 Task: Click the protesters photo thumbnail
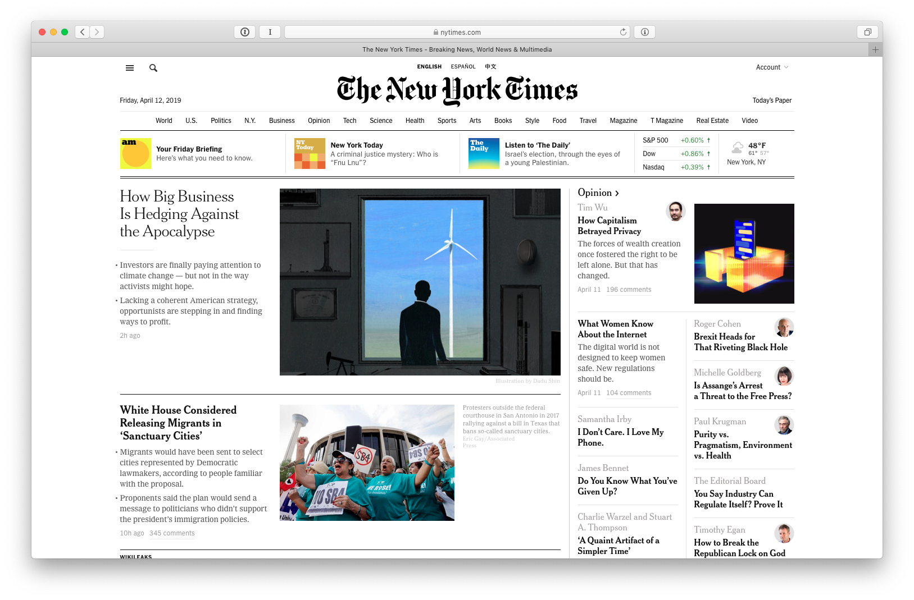click(367, 462)
